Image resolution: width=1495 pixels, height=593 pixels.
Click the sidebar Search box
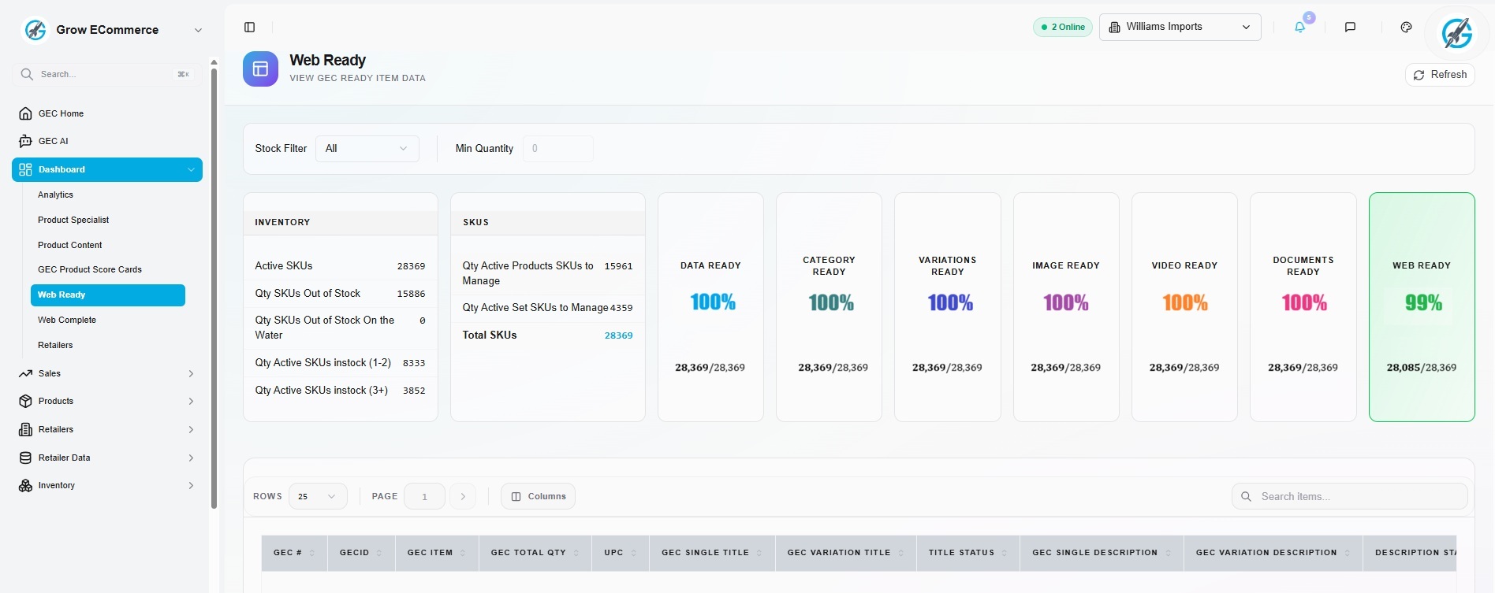pyautogui.click(x=106, y=74)
